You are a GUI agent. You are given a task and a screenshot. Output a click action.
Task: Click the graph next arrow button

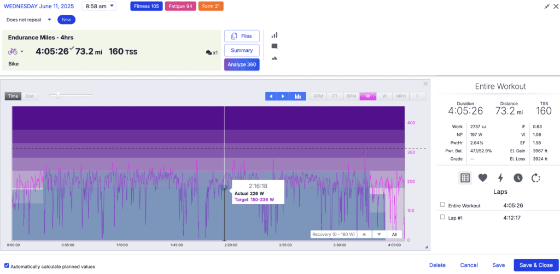[x=283, y=96]
